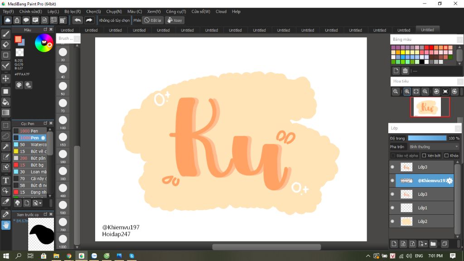Zoom out using navigator minus magnifier
Screen dimensions: 464x261
[425, 92]
